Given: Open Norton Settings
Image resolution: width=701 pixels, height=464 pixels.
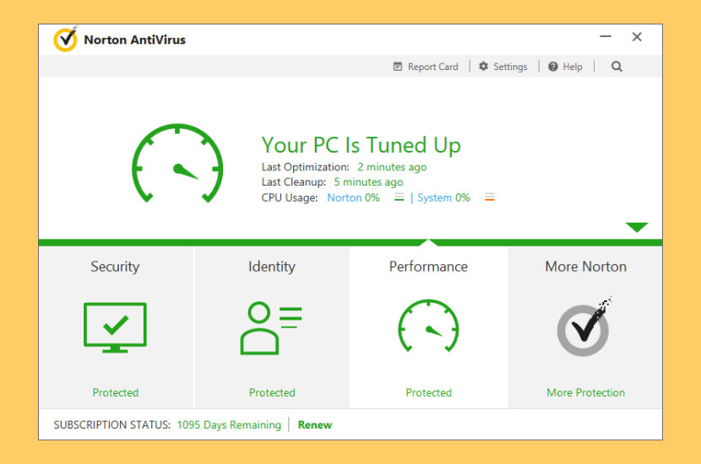Looking at the screenshot, I should [x=503, y=67].
